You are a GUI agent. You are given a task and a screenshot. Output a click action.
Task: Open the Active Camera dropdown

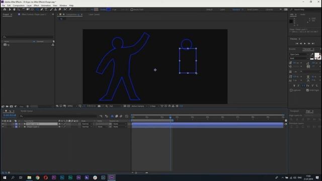pyautogui.click(x=139, y=106)
